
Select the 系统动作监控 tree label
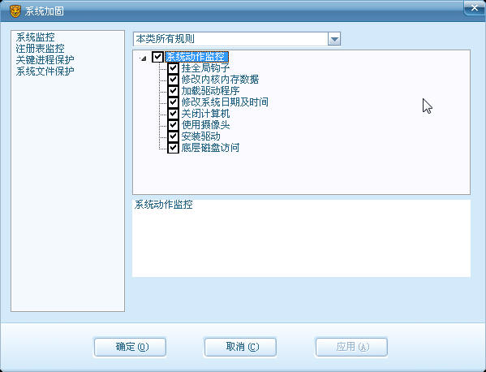point(197,57)
